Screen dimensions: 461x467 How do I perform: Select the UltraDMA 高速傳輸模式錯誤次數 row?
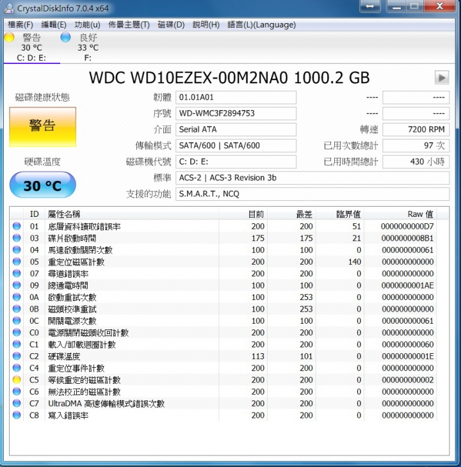click(x=223, y=404)
